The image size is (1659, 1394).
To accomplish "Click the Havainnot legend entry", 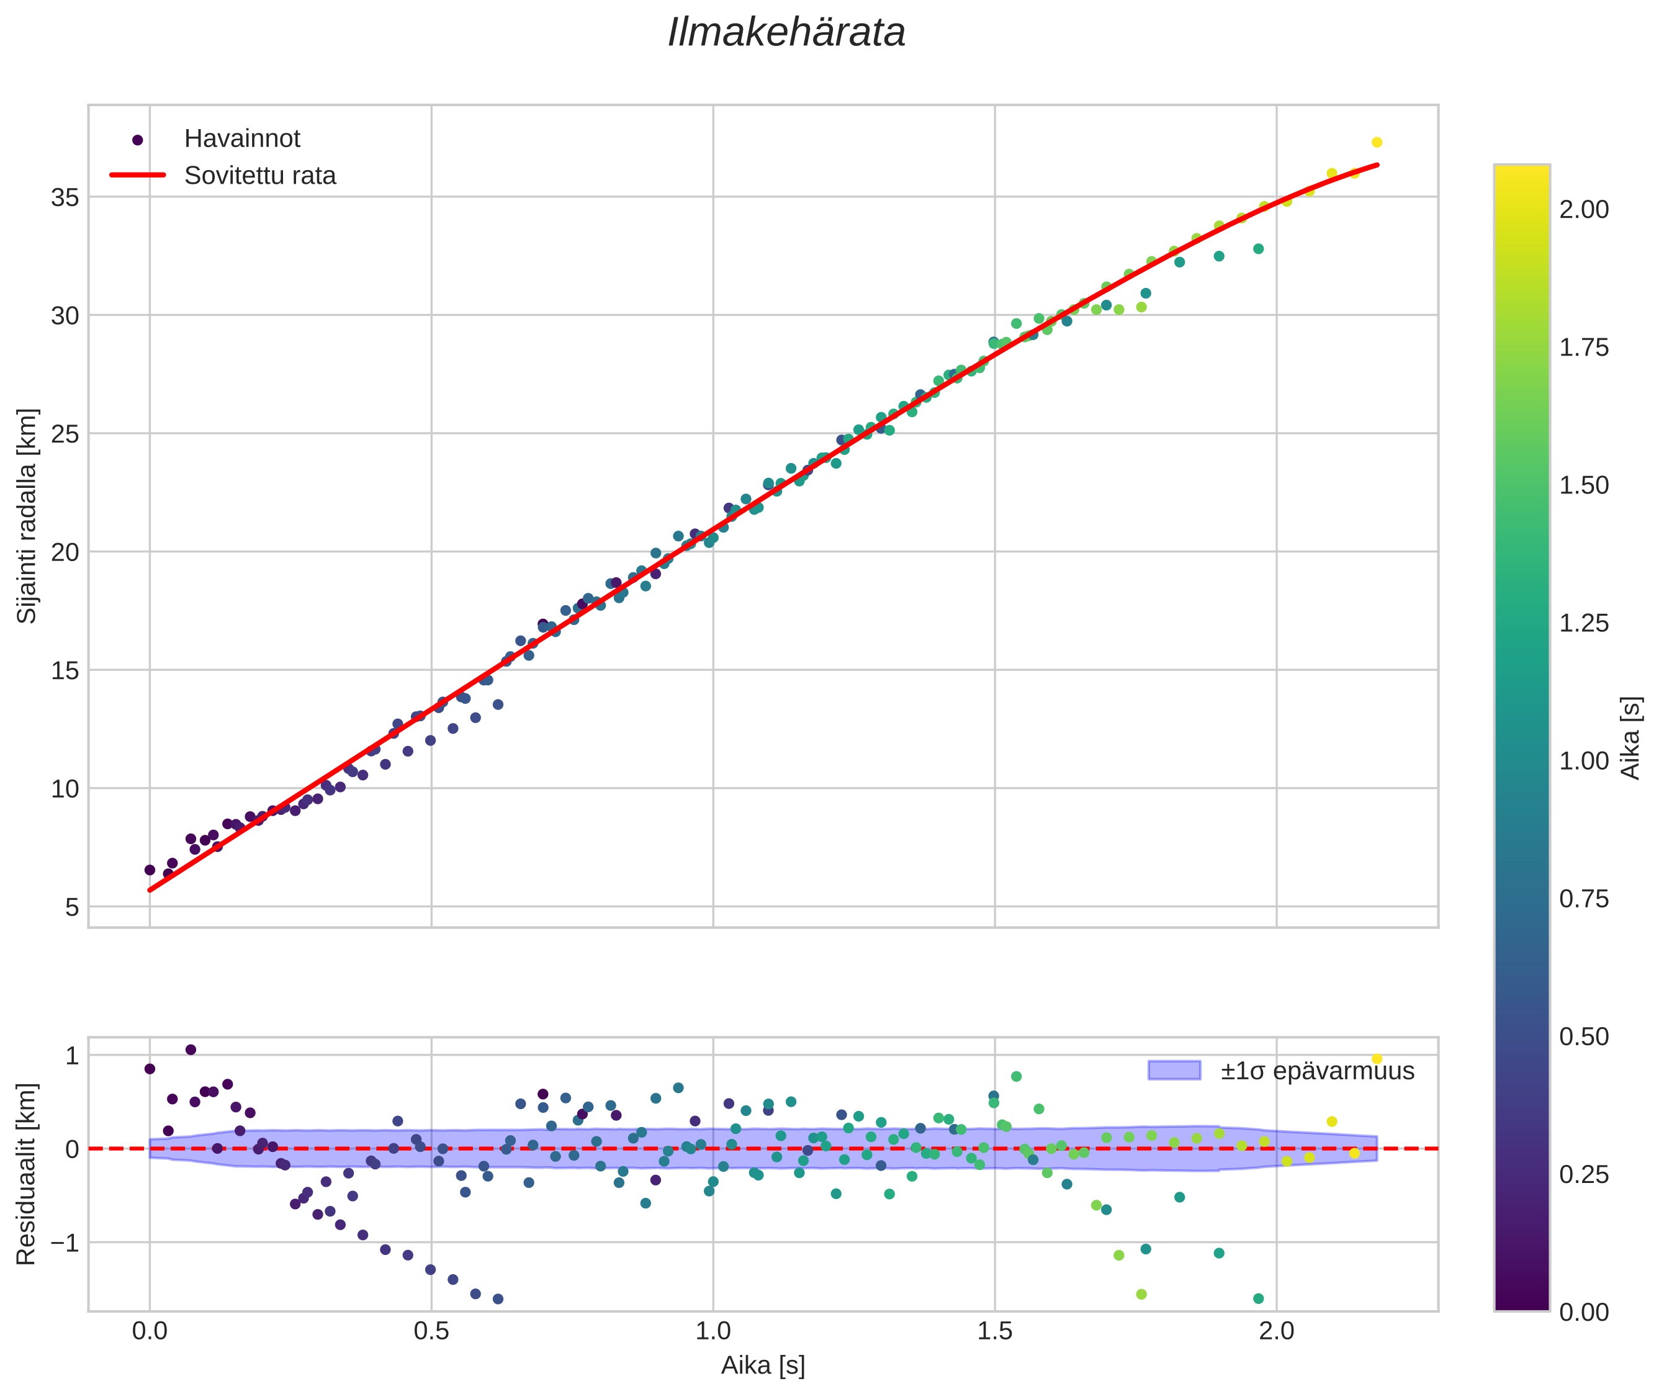I will point(242,139).
